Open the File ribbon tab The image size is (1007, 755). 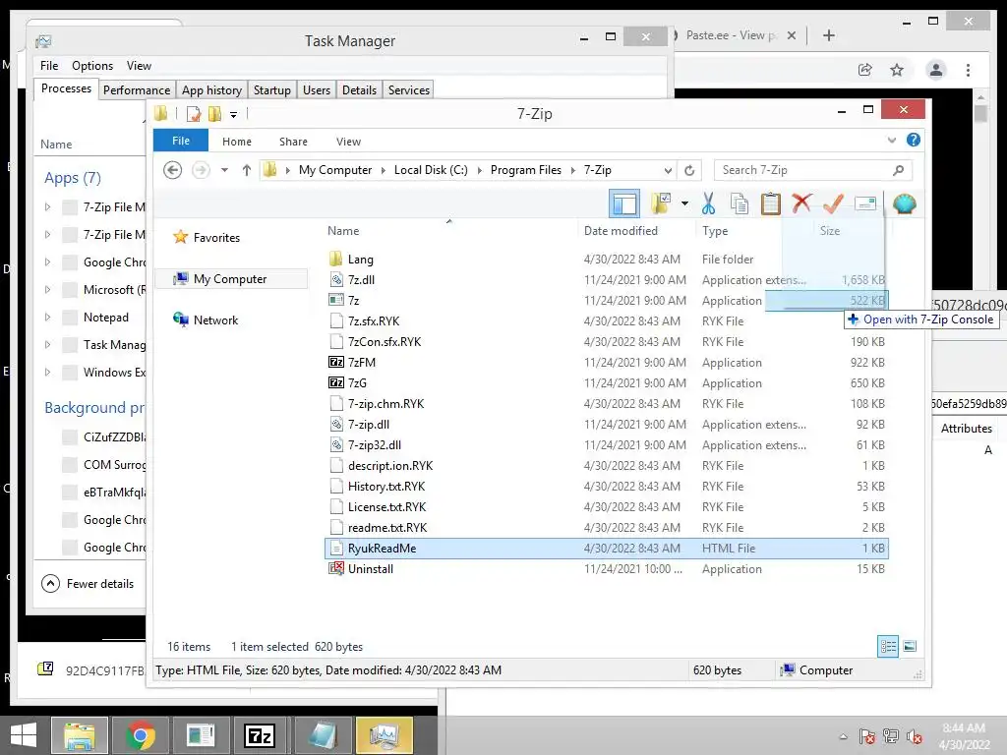[181, 141]
